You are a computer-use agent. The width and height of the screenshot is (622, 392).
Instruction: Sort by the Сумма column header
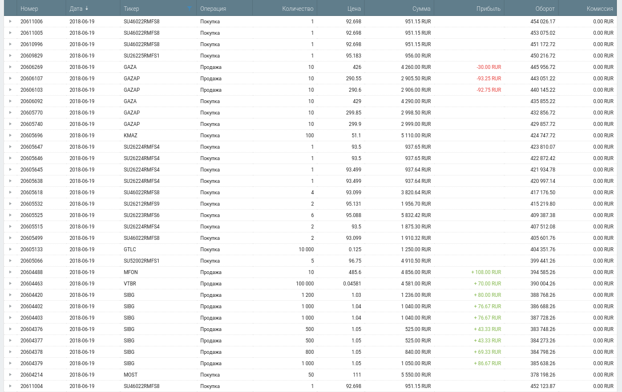[421, 9]
